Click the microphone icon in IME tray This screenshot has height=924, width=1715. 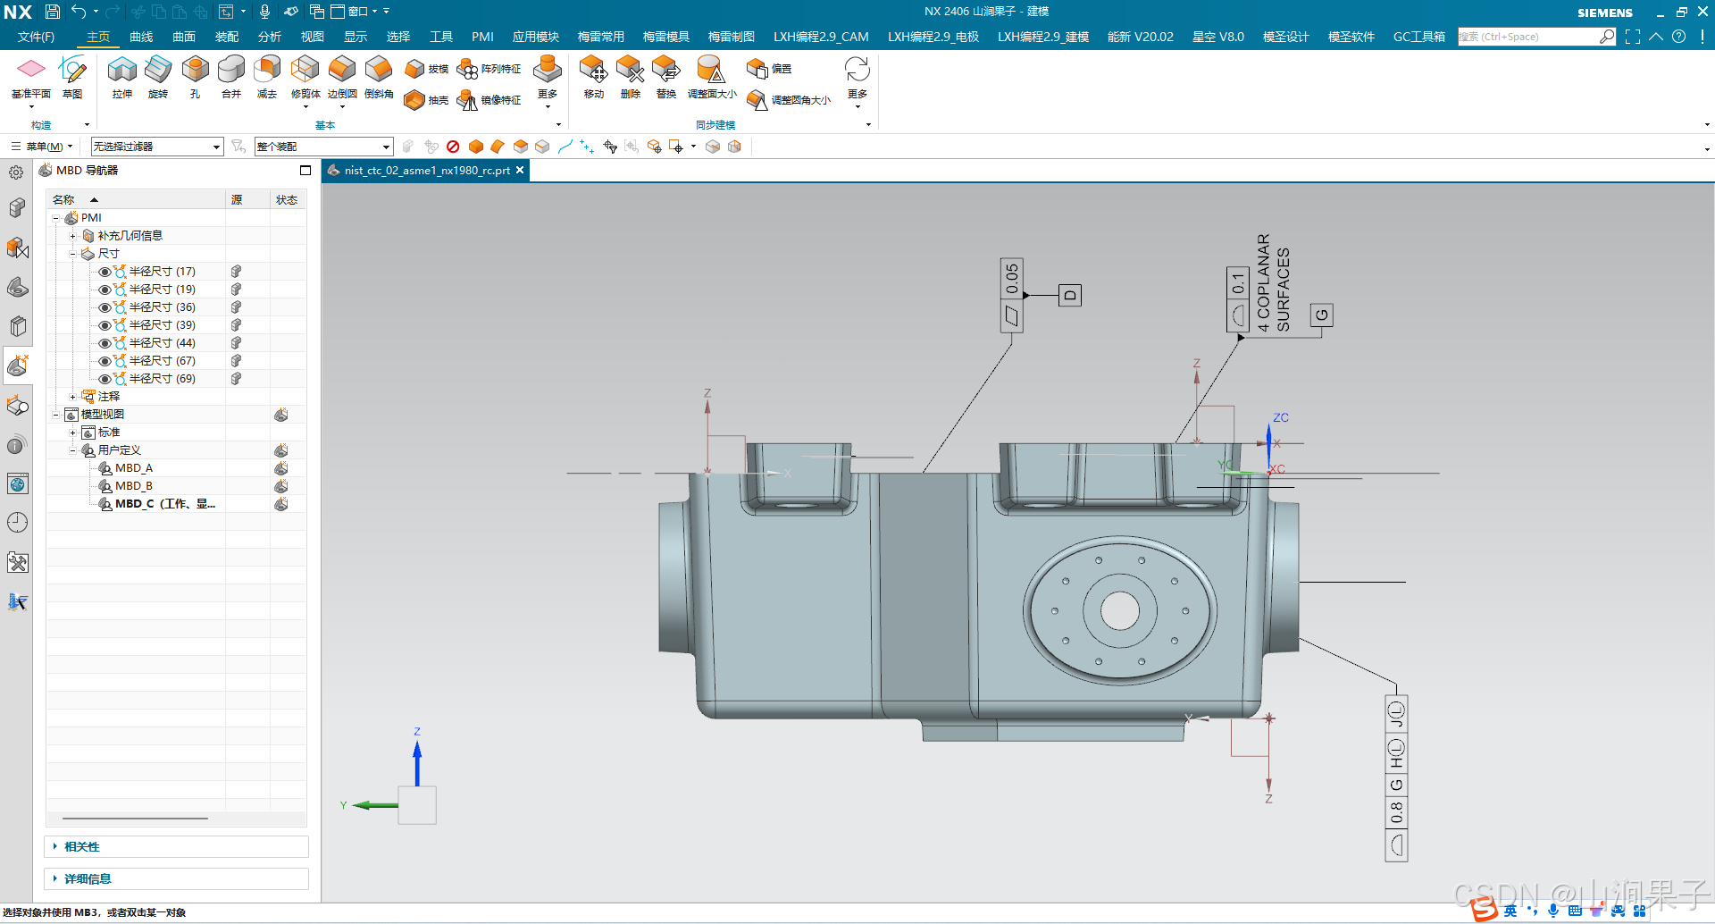pyautogui.click(x=1553, y=911)
